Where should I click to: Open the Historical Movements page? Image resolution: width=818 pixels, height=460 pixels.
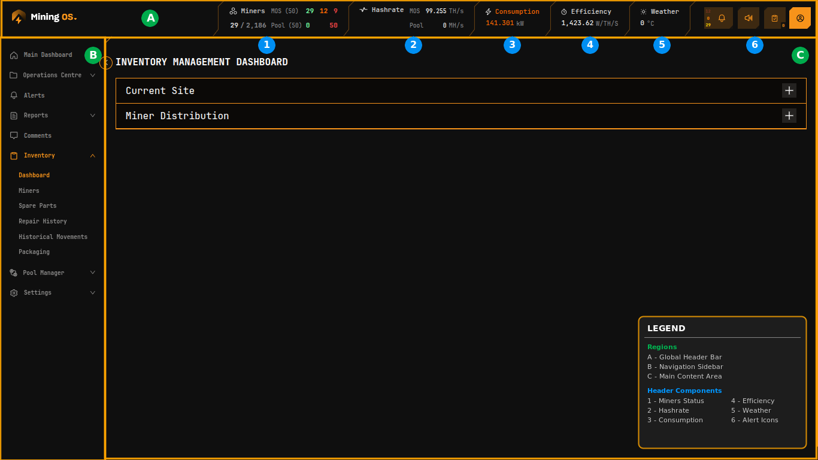coord(53,237)
